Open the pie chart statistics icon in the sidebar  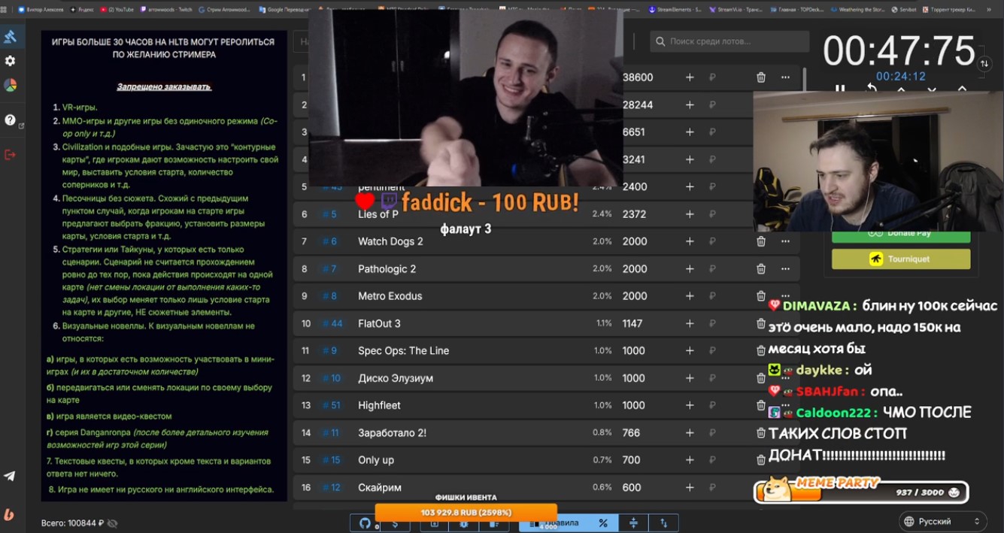click(x=11, y=85)
